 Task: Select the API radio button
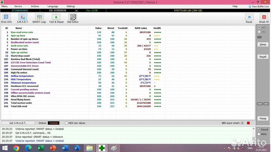[x=258, y=28]
